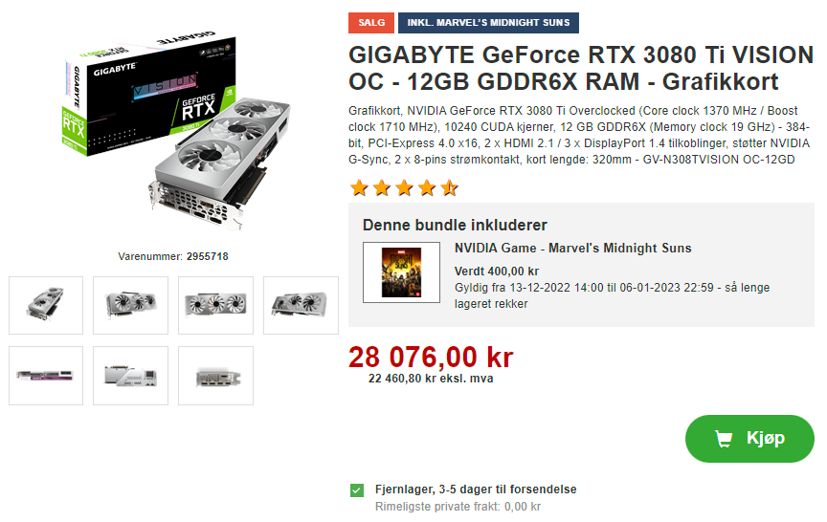Select the first angled card thumbnail
Viewport: 827px width, 522px height.
click(46, 305)
